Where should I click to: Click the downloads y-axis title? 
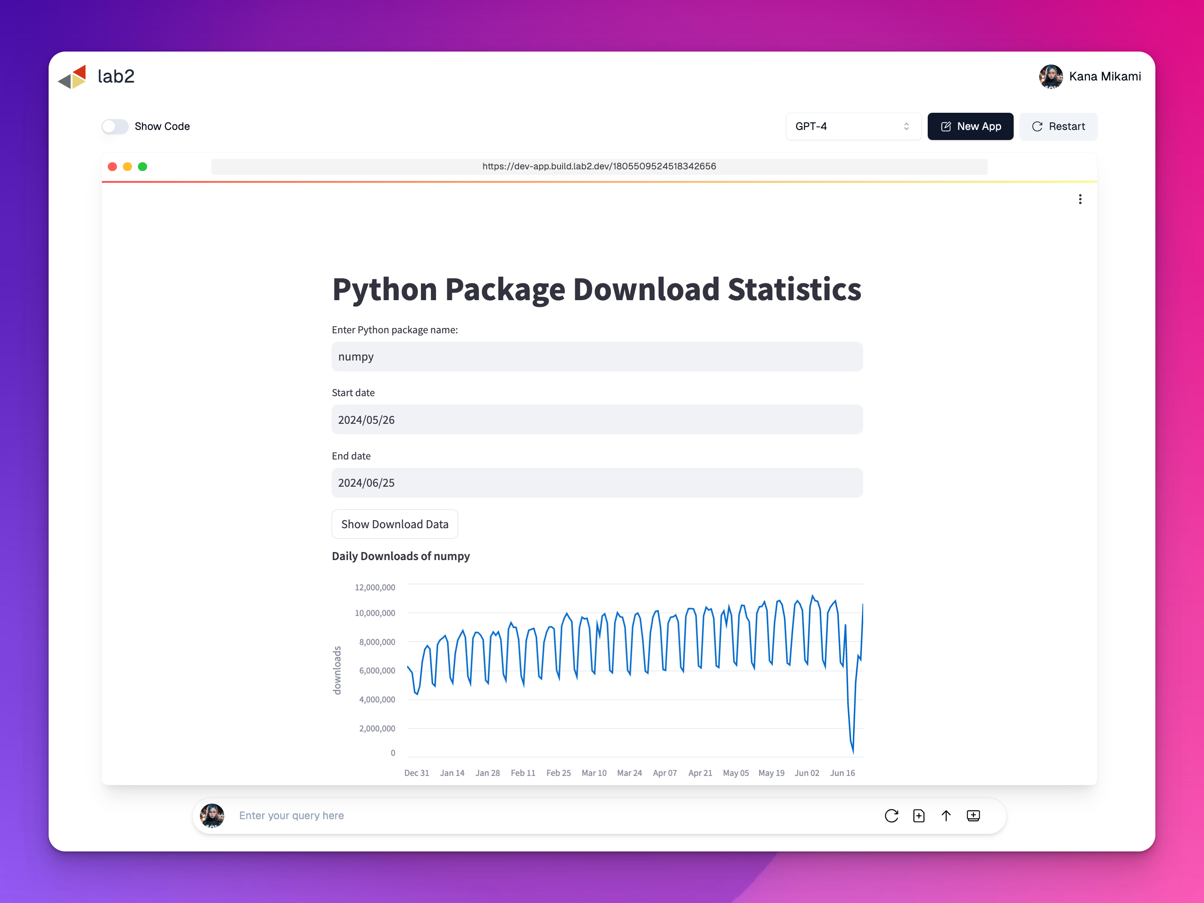coord(337,671)
